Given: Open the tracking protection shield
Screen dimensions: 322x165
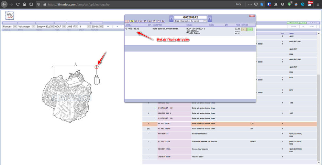Looking at the screenshot, I should click(39, 4).
